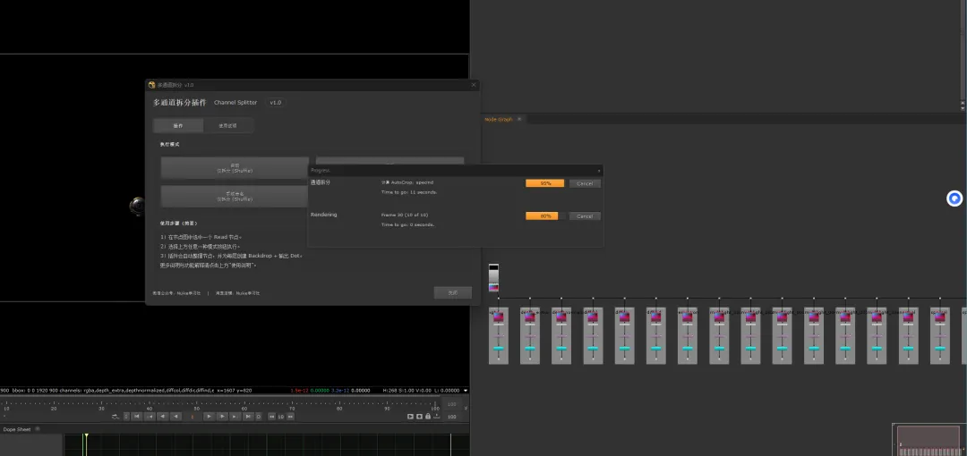The image size is (967, 456).
Task: Click the Node Graph minimap overview
Action: [929, 440]
